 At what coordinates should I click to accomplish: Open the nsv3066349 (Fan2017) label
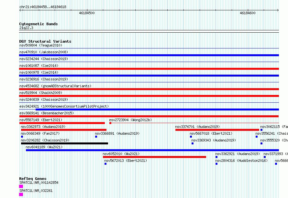click(x=40, y=133)
